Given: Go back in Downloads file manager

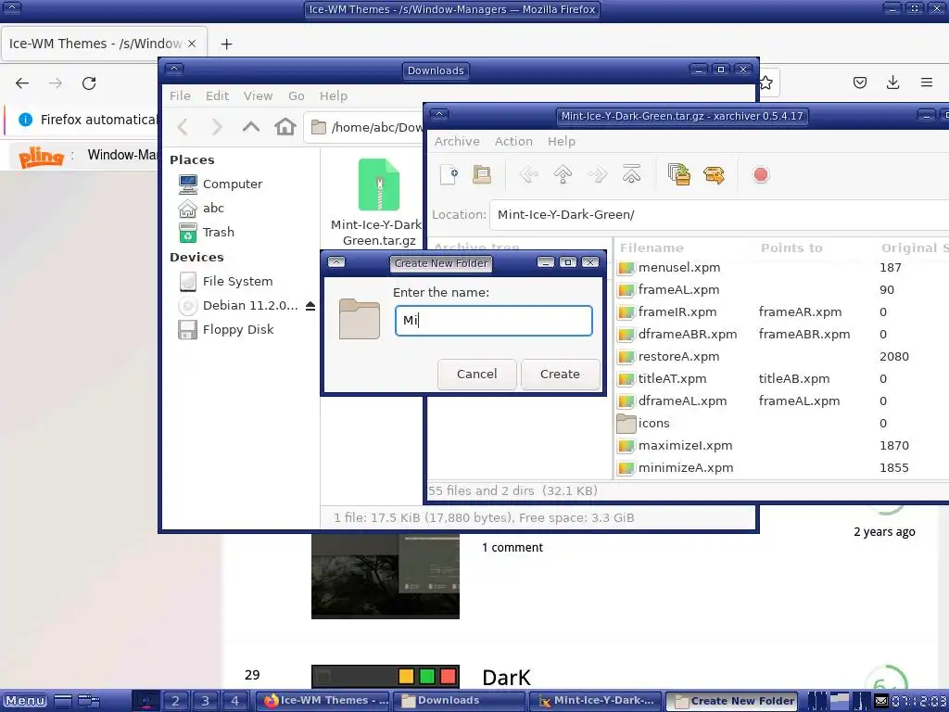Looking at the screenshot, I should pos(183,127).
